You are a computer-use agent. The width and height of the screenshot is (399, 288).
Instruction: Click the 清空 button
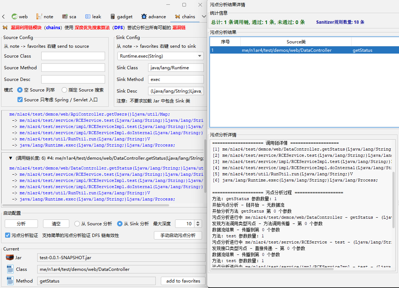56,223
